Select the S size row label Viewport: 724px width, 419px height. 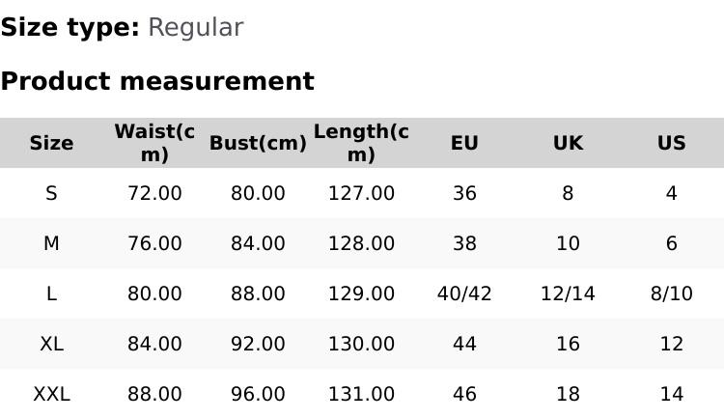tap(51, 193)
